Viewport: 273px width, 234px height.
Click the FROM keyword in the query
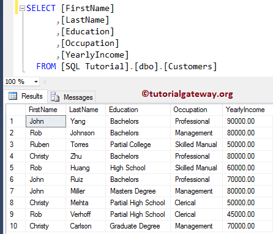[x=46, y=66]
